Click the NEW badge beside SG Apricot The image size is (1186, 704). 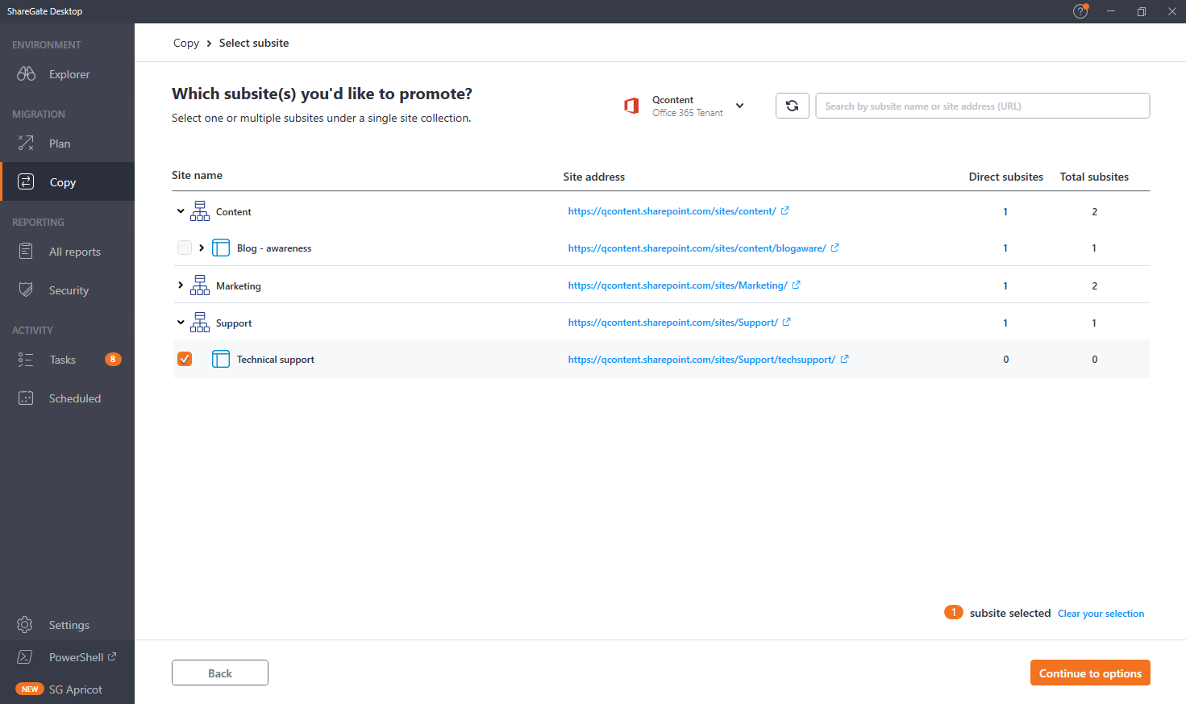coord(30,689)
